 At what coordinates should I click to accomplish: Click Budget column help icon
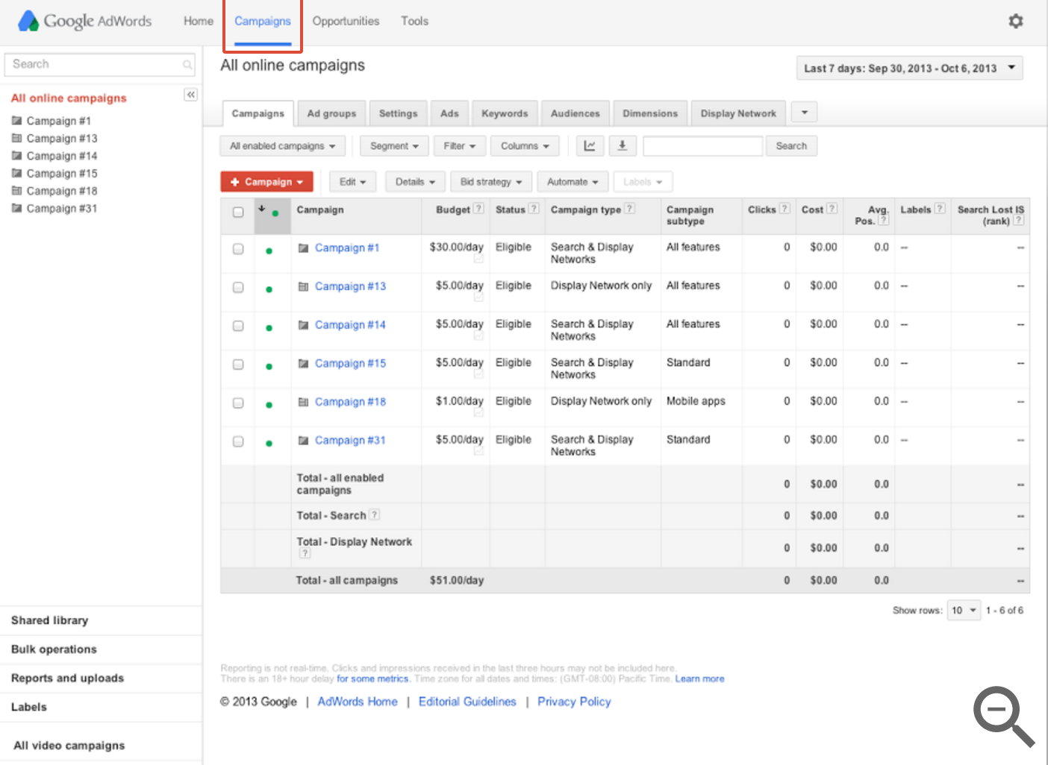pos(478,209)
